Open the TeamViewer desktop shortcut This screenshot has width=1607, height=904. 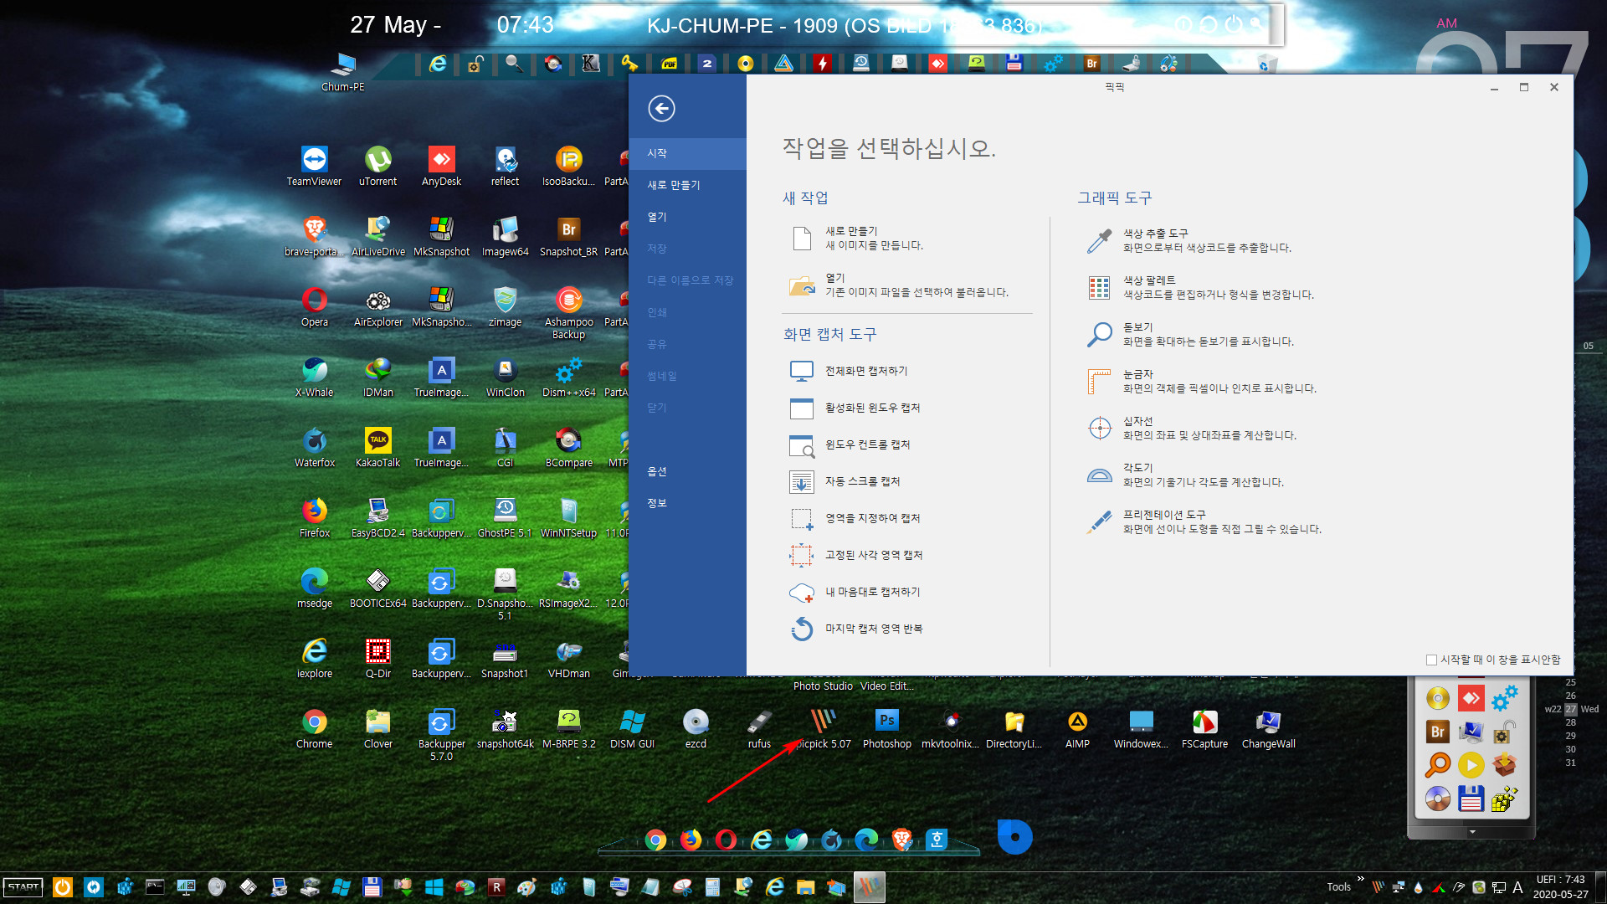[x=314, y=166]
